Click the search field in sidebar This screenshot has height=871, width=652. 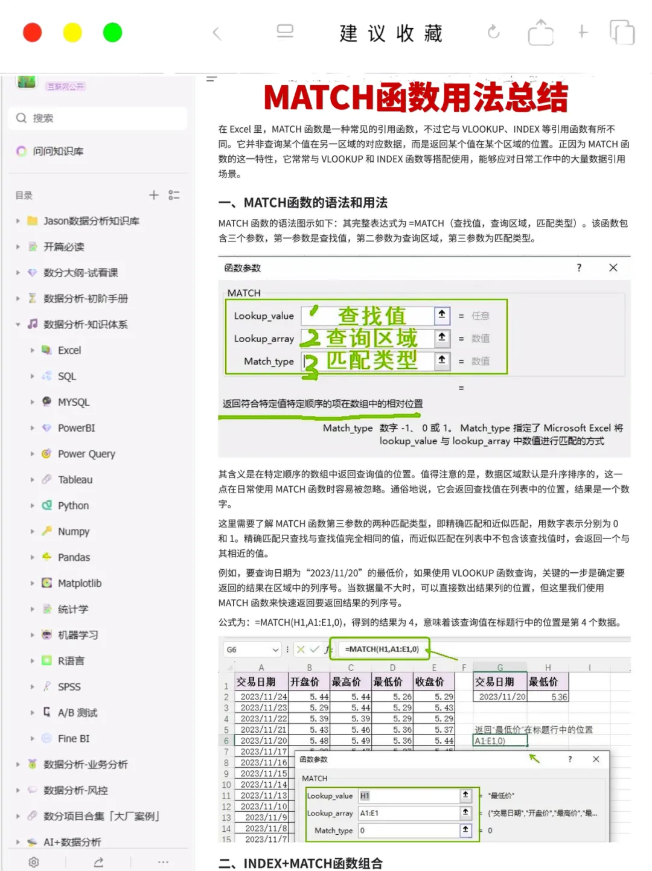(98, 118)
